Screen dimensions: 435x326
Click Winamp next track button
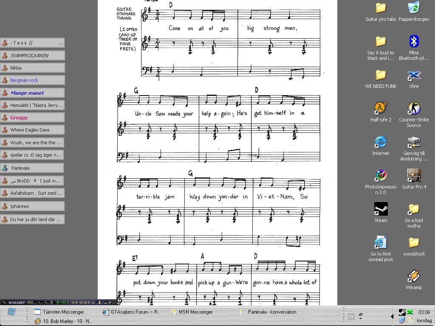pyautogui.click(x=88, y=302)
